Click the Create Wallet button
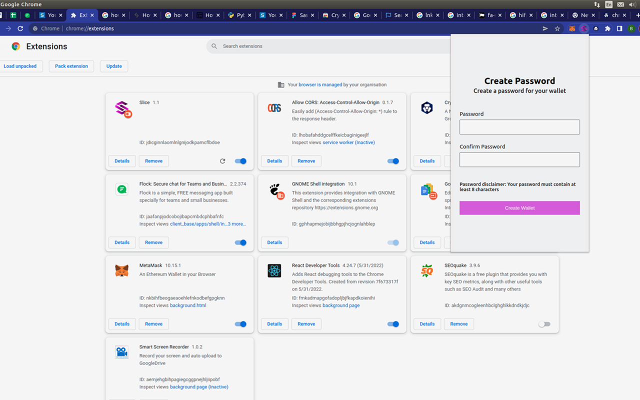 519,208
